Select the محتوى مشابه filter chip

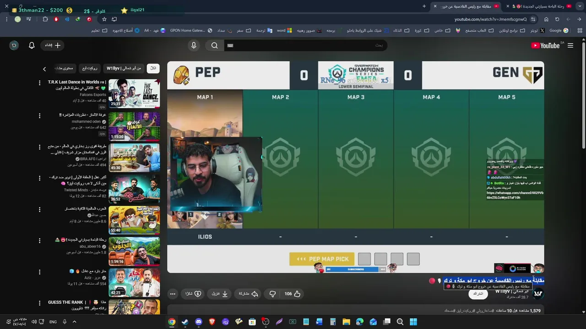click(x=64, y=68)
